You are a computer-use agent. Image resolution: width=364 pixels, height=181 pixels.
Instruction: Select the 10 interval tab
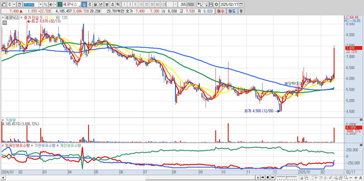pos(141,4)
